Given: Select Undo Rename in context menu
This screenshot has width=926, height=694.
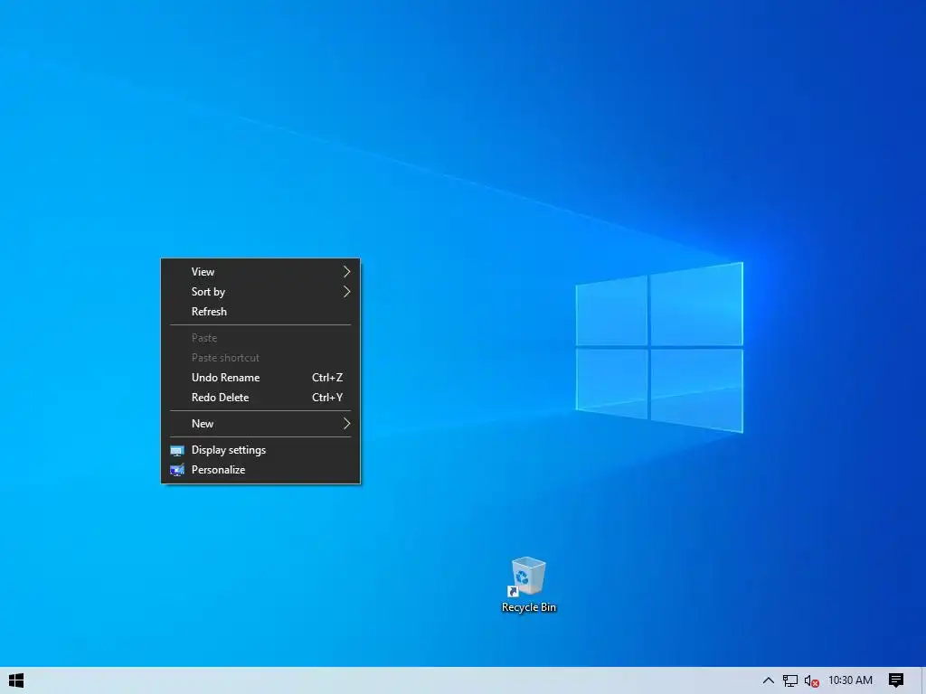Looking at the screenshot, I should (260, 378).
